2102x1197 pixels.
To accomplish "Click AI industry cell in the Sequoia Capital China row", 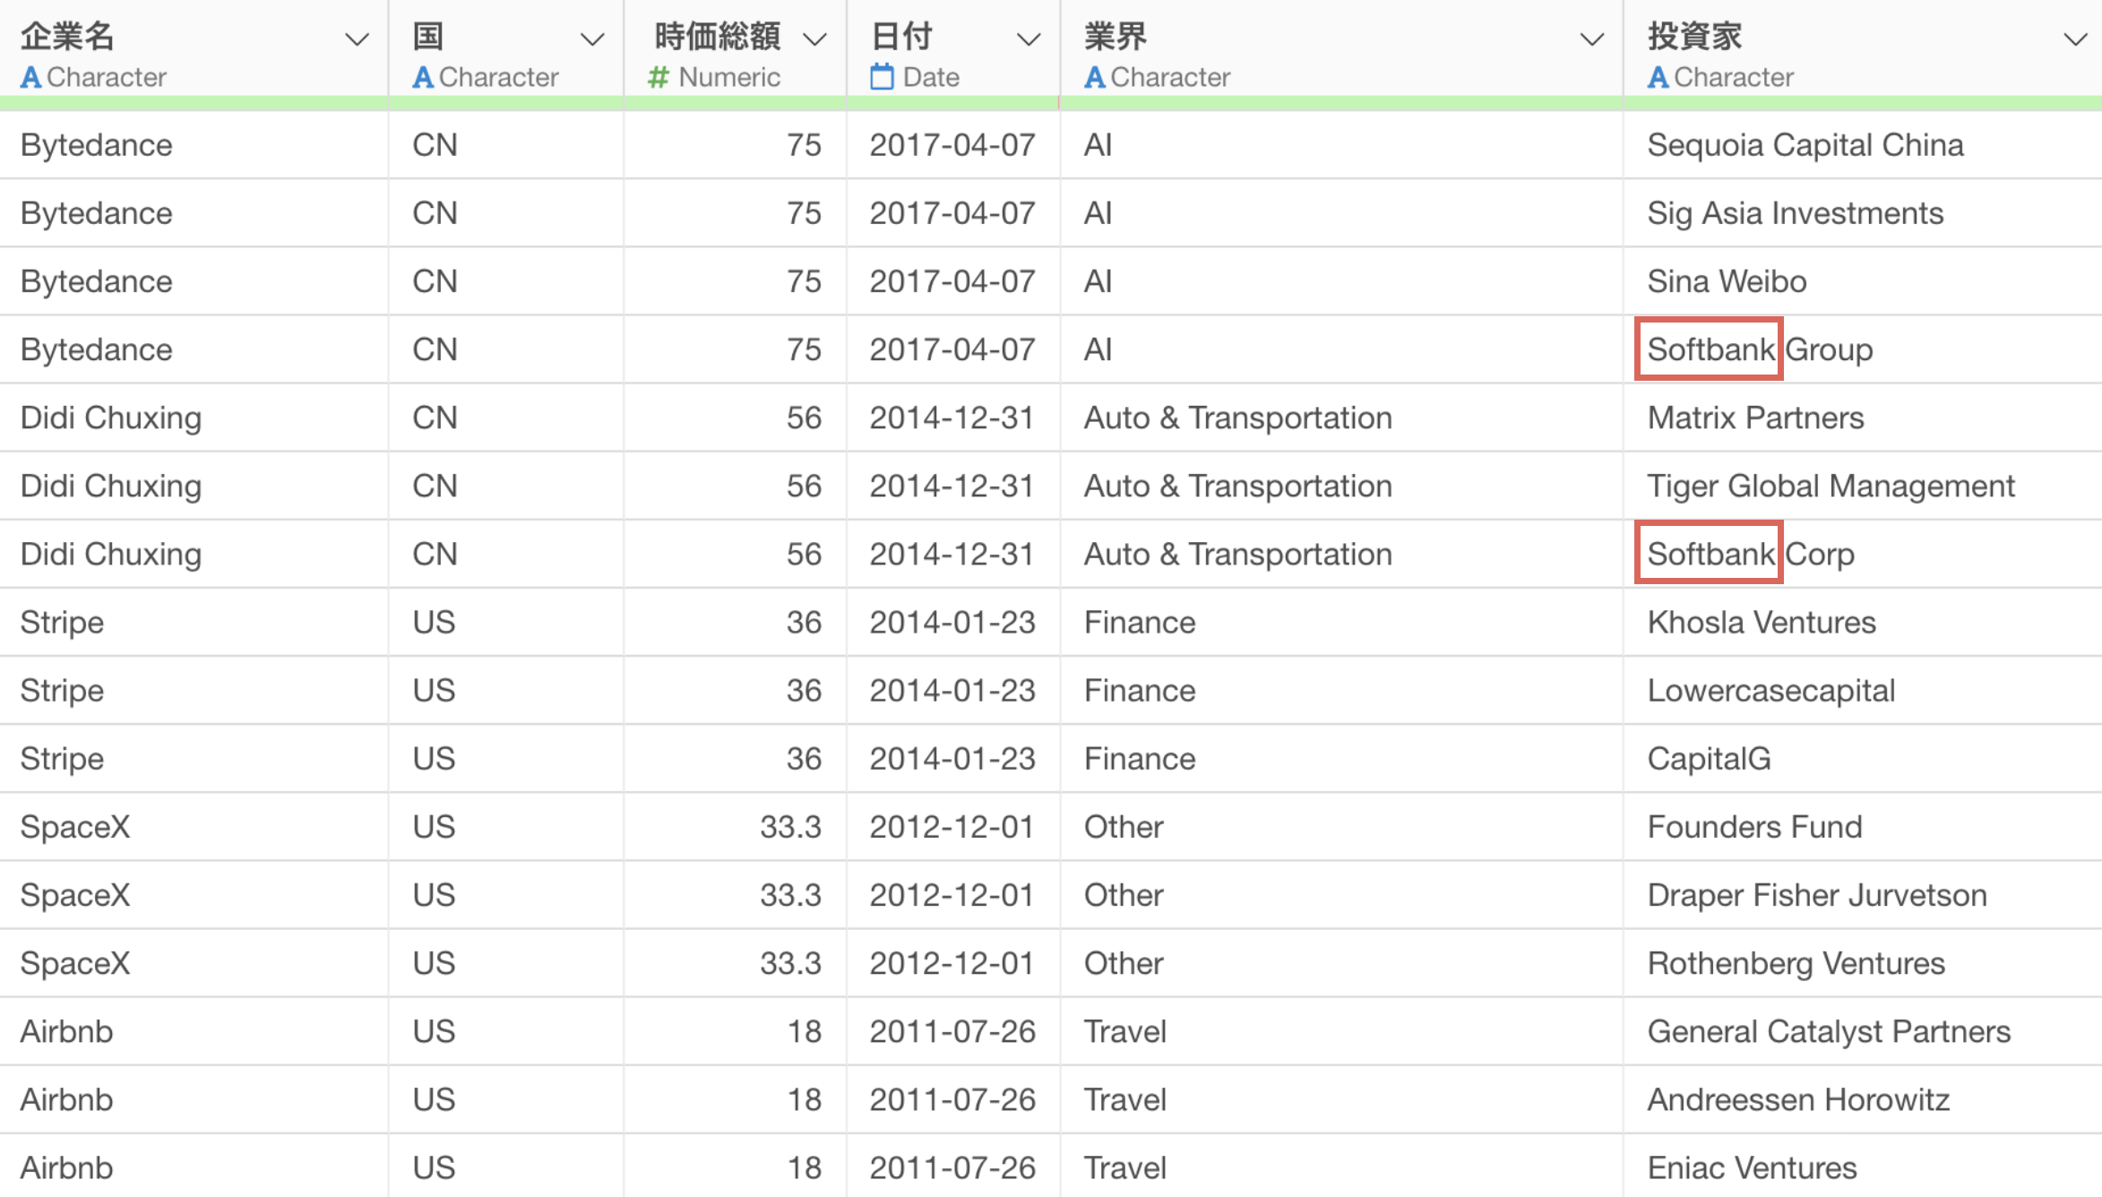I will (x=1341, y=145).
